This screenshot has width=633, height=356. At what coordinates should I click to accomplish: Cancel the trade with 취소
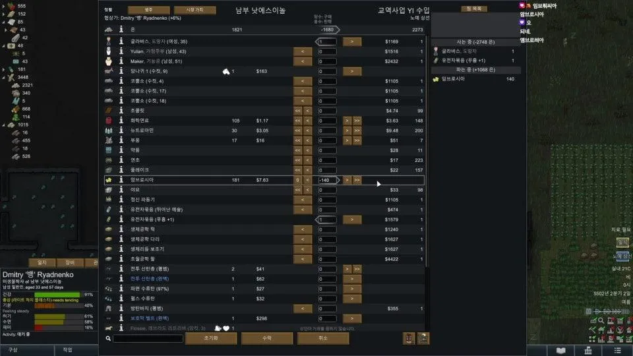point(323,338)
